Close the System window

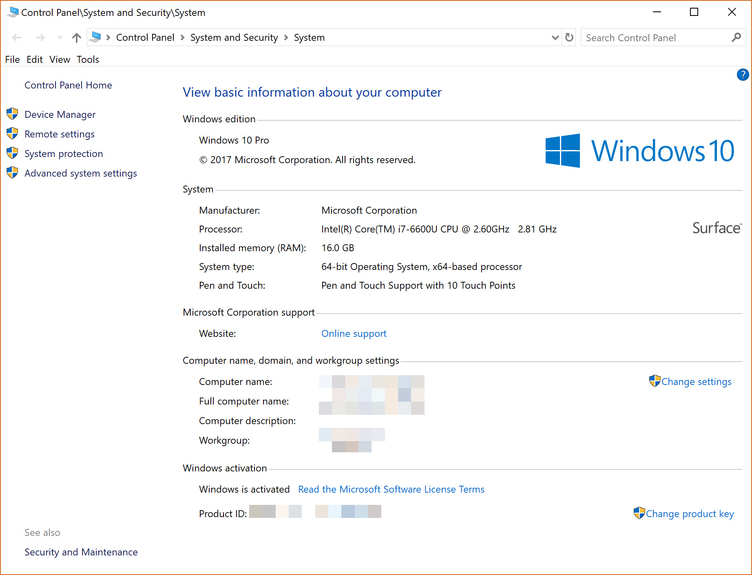coord(732,12)
